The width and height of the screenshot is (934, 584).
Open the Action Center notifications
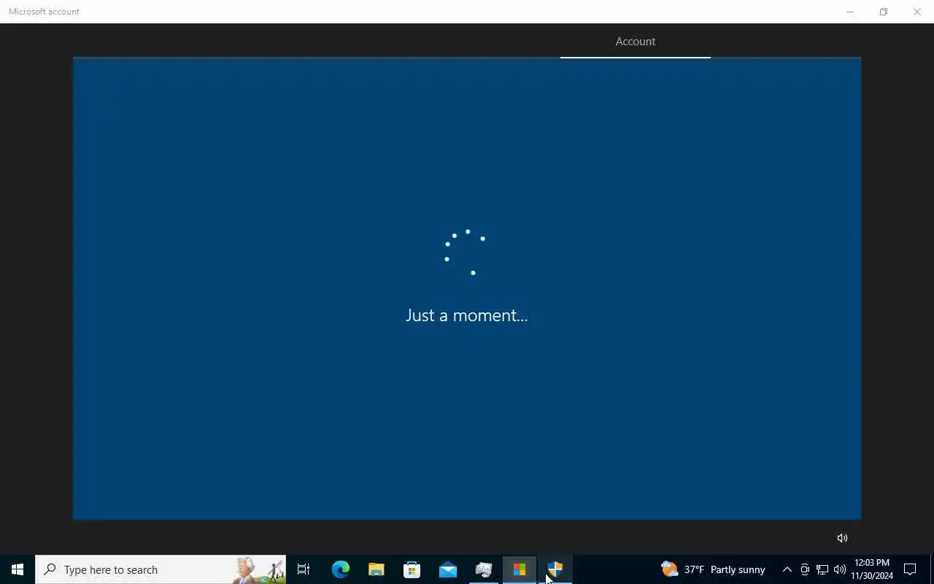[x=910, y=569]
